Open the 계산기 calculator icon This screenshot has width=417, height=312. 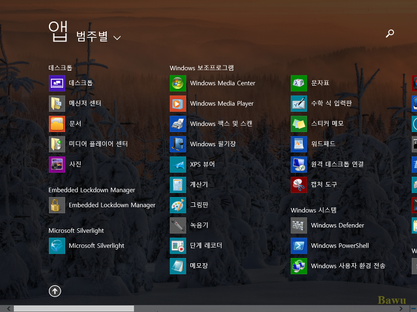[178, 185]
